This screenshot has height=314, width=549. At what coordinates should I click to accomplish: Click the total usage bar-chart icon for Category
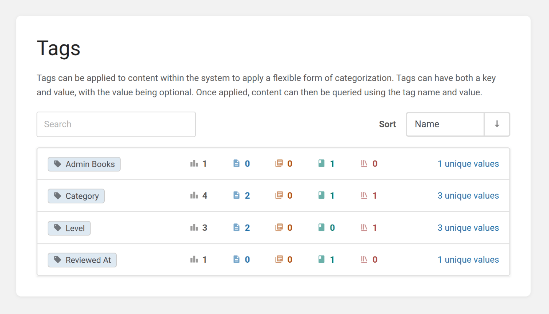click(x=194, y=196)
